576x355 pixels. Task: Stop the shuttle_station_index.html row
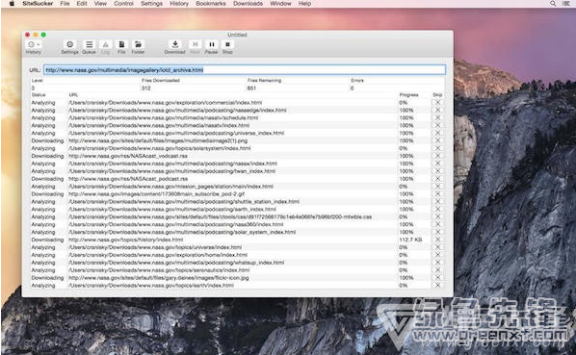point(437,201)
